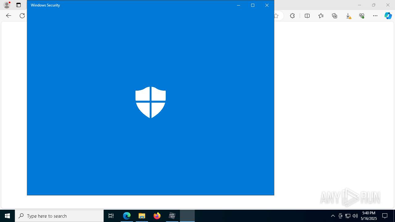Image resolution: width=395 pixels, height=222 pixels.
Task: Go back in Edge browser
Action: 9,16
